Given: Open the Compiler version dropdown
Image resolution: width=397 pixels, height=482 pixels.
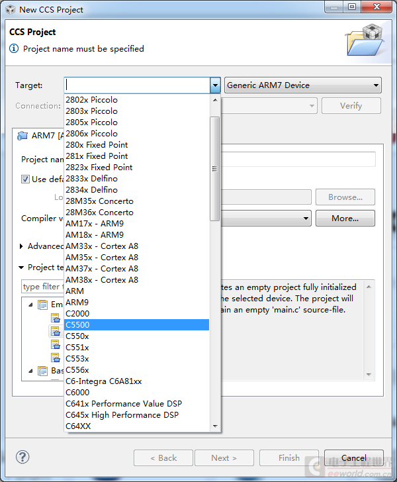Looking at the screenshot, I should [x=306, y=218].
